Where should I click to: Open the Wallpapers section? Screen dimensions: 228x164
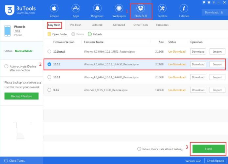tap(119, 11)
